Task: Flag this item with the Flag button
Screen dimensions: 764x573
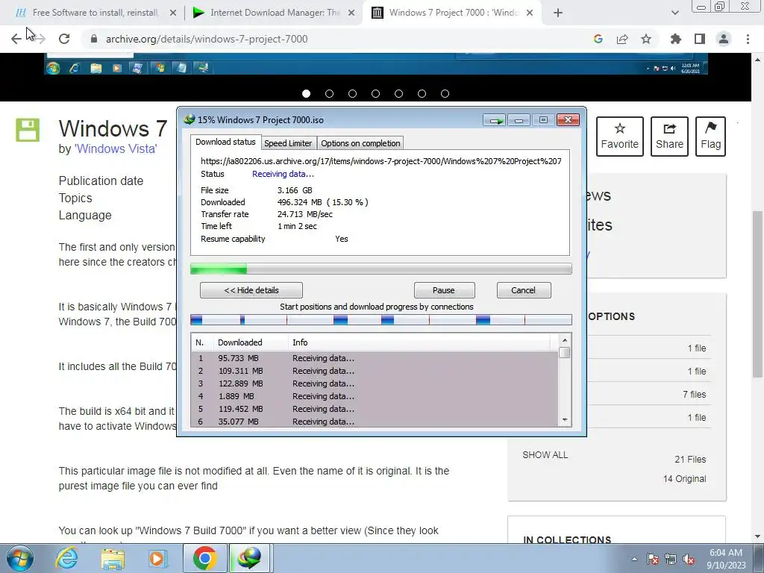Action: click(x=711, y=137)
